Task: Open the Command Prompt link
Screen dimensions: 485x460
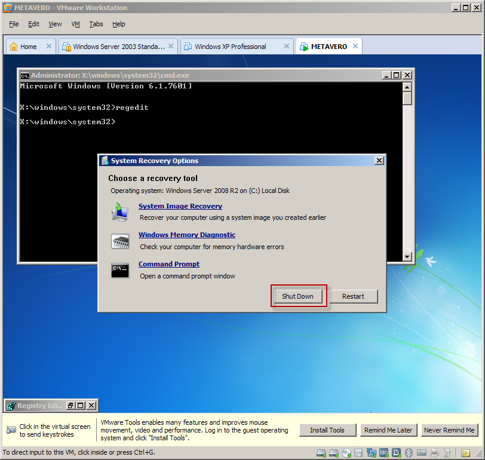Action: coord(169,264)
